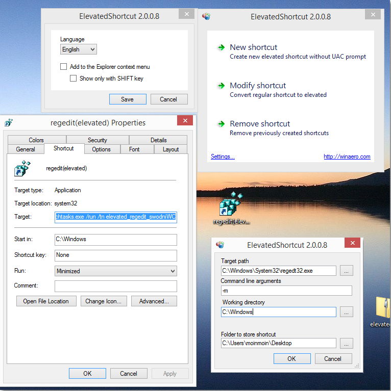Click the empty Comment field

click(x=115, y=286)
